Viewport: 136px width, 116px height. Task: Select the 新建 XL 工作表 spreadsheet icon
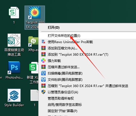click(x=34, y=68)
